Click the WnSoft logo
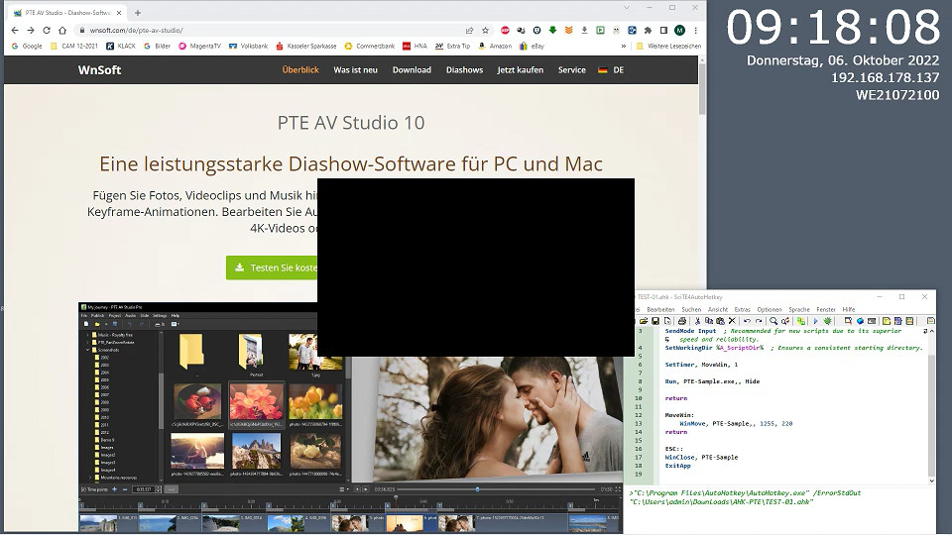 click(99, 69)
